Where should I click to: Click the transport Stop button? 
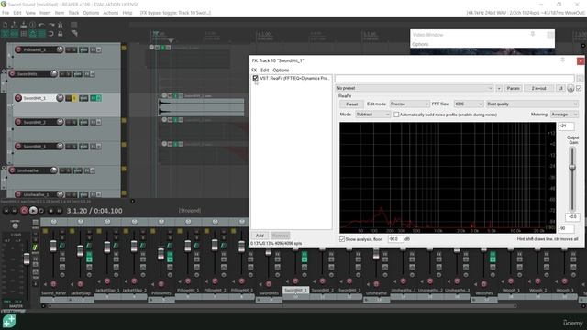pos(50,211)
